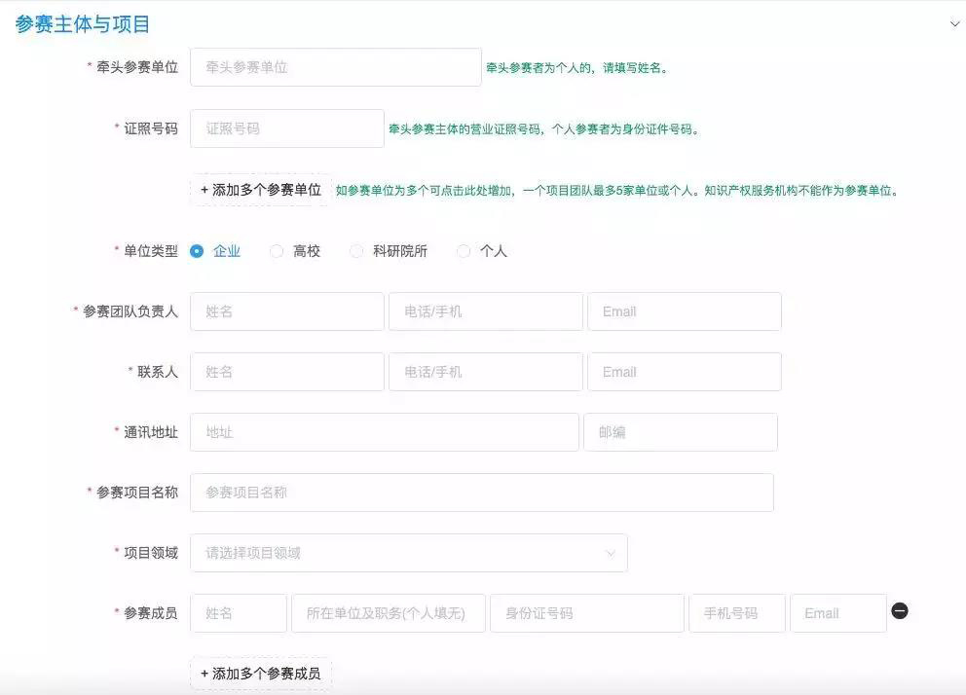The width and height of the screenshot is (966, 695).
Task: Remove the 参赛成员 row with minus icon
Action: [x=900, y=611]
